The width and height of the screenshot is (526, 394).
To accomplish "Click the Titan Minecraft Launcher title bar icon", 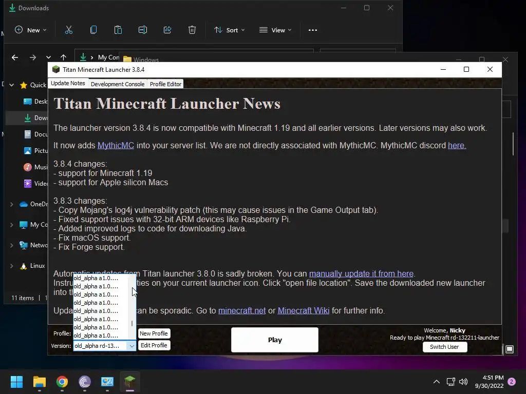I will [x=56, y=69].
